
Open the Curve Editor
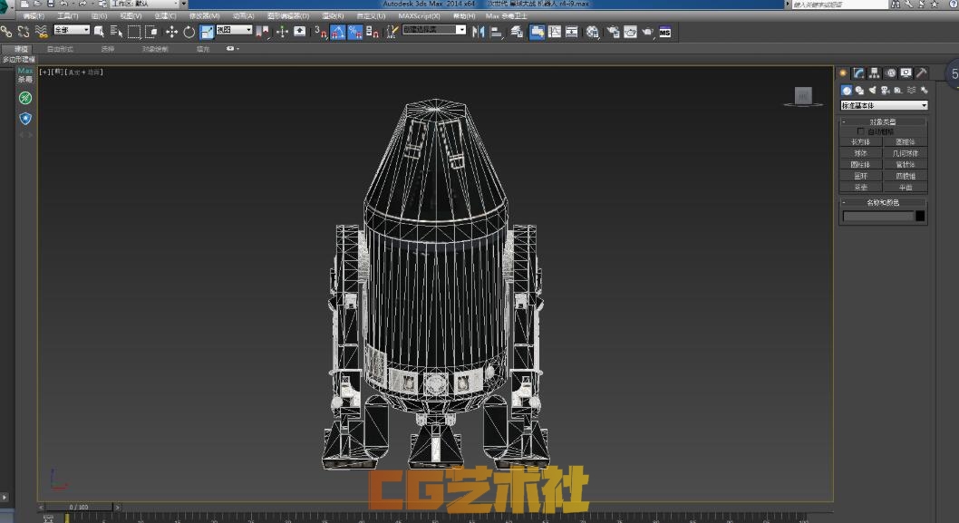[x=555, y=32]
